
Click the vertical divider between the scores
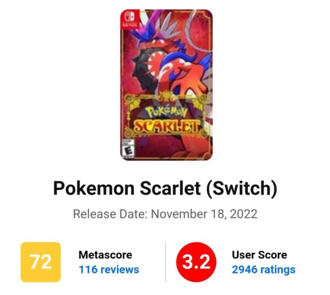(166, 262)
